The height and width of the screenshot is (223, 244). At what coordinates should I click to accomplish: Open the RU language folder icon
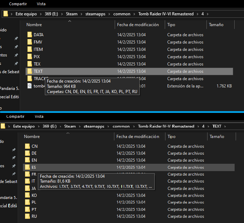tap(27, 216)
